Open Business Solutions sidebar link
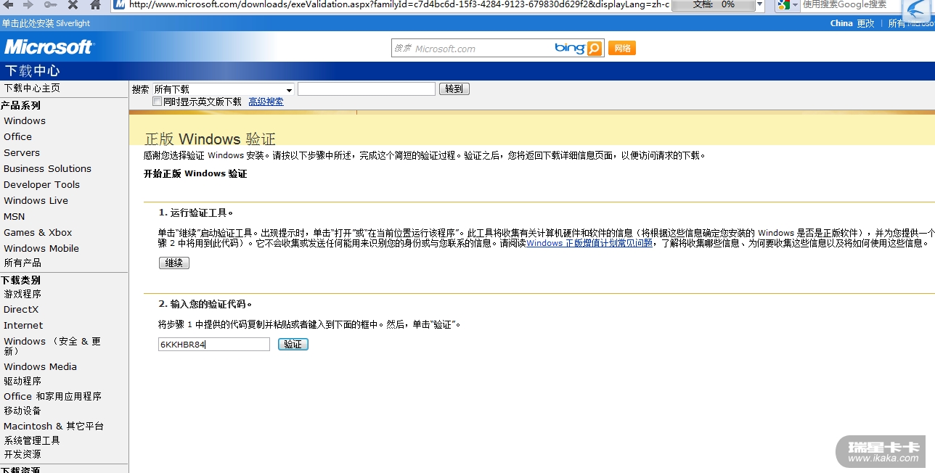Image resolution: width=935 pixels, height=473 pixels. (x=48, y=168)
